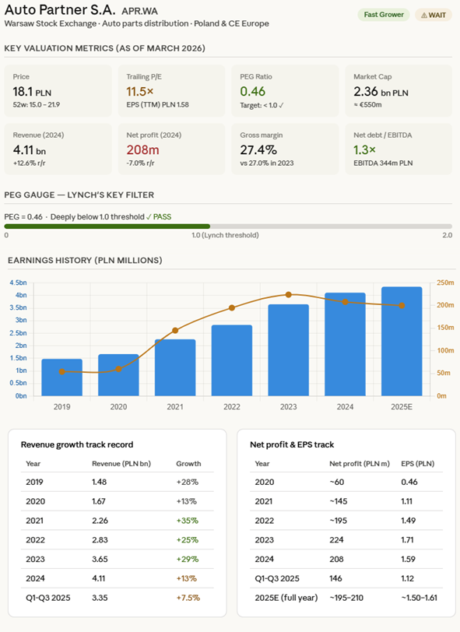
Task: Click the Price 18.1 PLN card
Action: click(x=58, y=91)
